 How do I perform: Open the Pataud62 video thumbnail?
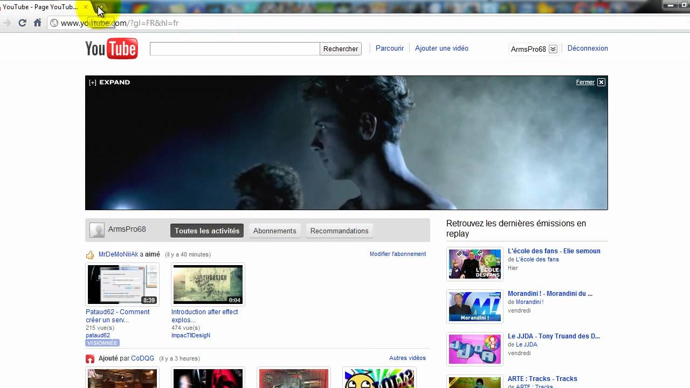[122, 285]
